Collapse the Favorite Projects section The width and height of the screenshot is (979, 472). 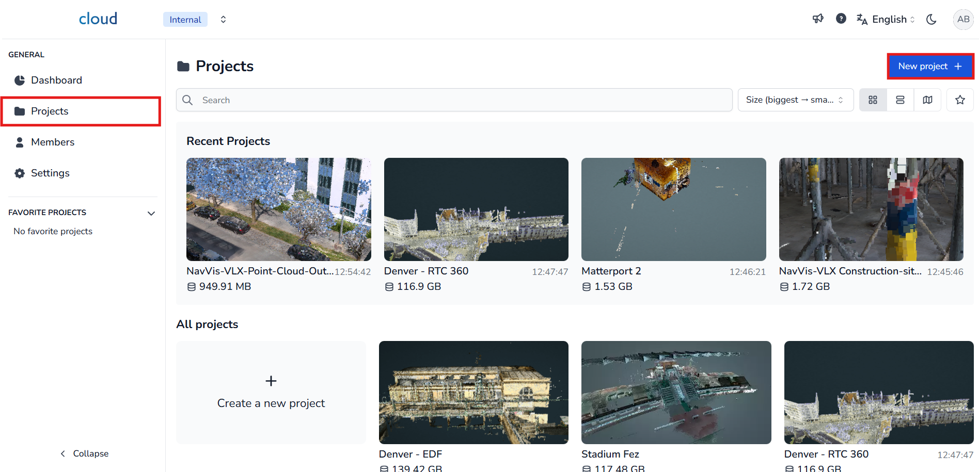(151, 213)
